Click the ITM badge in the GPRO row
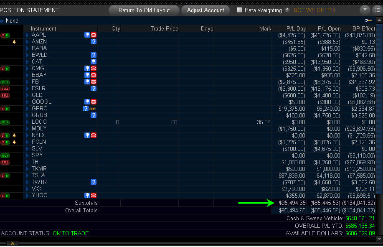Image resolution: width=383 pixels, height=247 pixels. pos(93,109)
